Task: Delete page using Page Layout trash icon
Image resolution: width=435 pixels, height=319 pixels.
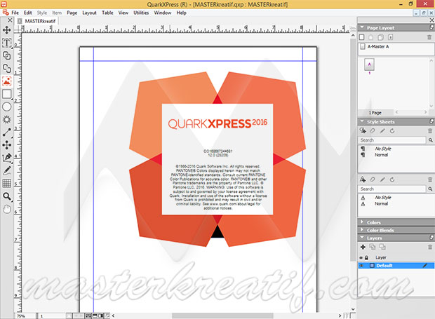Action: point(429,37)
